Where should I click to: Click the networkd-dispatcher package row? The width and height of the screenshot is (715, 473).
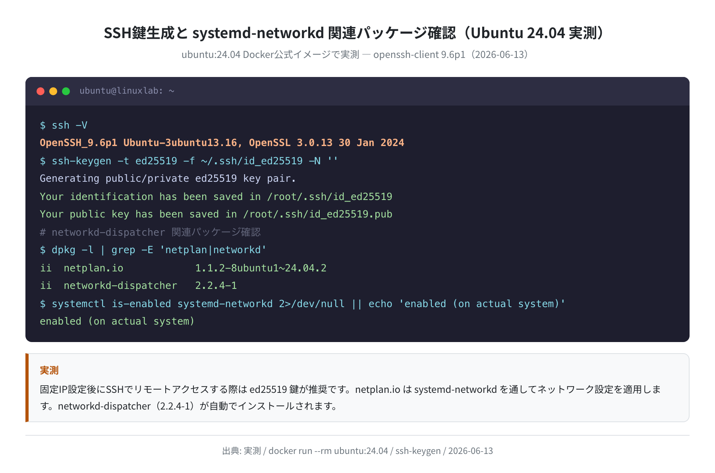[x=138, y=286]
